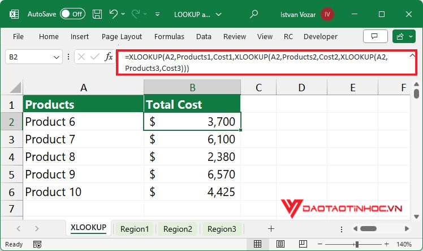The image size is (423, 251).
Task: Click the Redo arrow icon
Action: tap(136, 14)
